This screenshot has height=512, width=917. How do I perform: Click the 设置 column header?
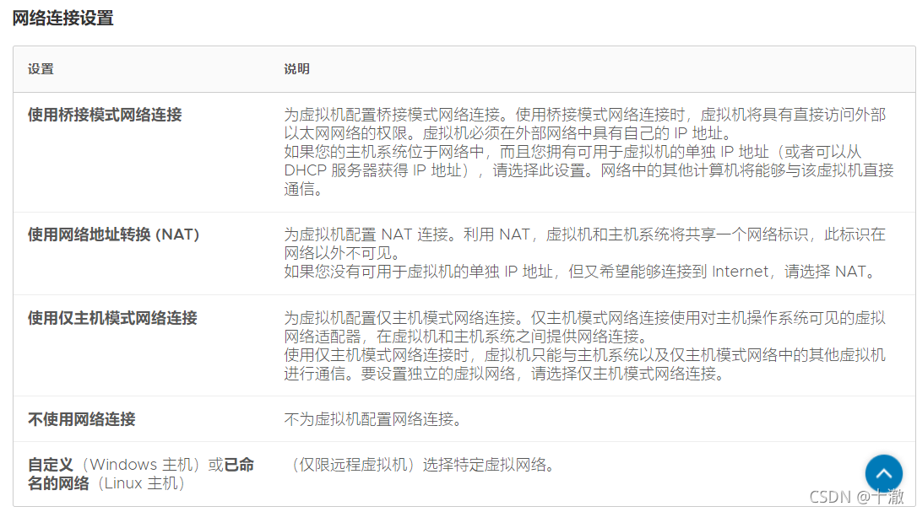tap(41, 69)
